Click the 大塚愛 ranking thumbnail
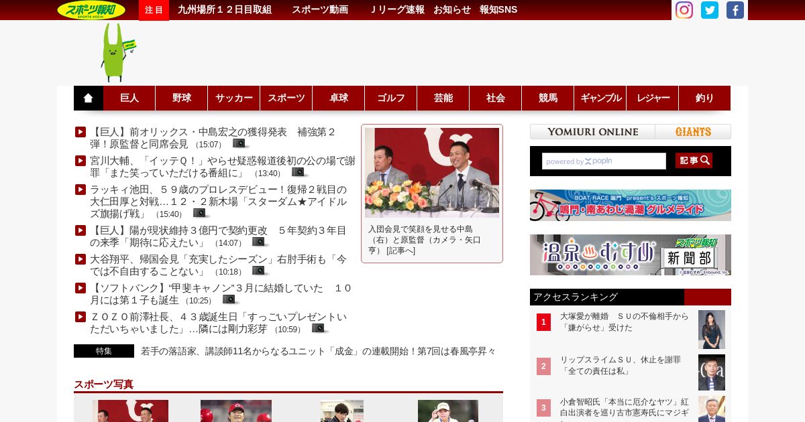 [x=712, y=330]
